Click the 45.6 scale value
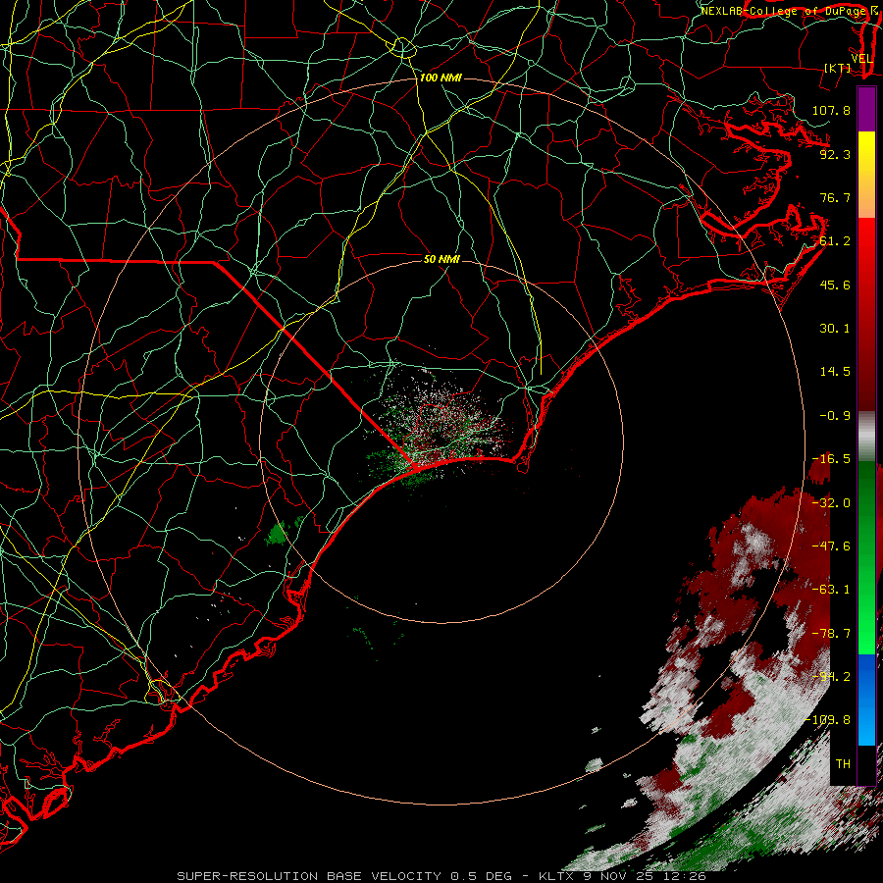The width and height of the screenshot is (883, 883). click(835, 285)
